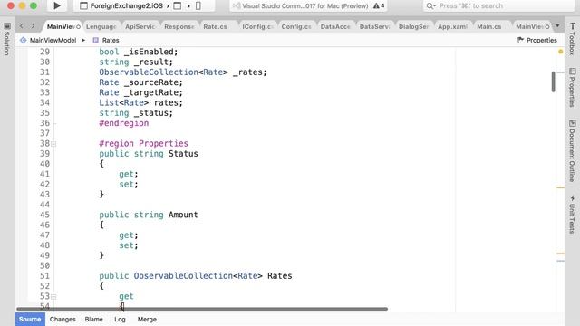Click the 'Amount' property name
Viewport: 580px width, 326px height.
click(x=183, y=215)
